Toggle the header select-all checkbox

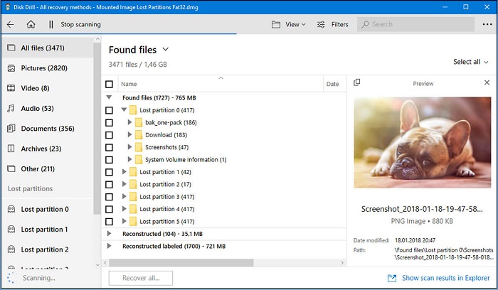(x=109, y=84)
